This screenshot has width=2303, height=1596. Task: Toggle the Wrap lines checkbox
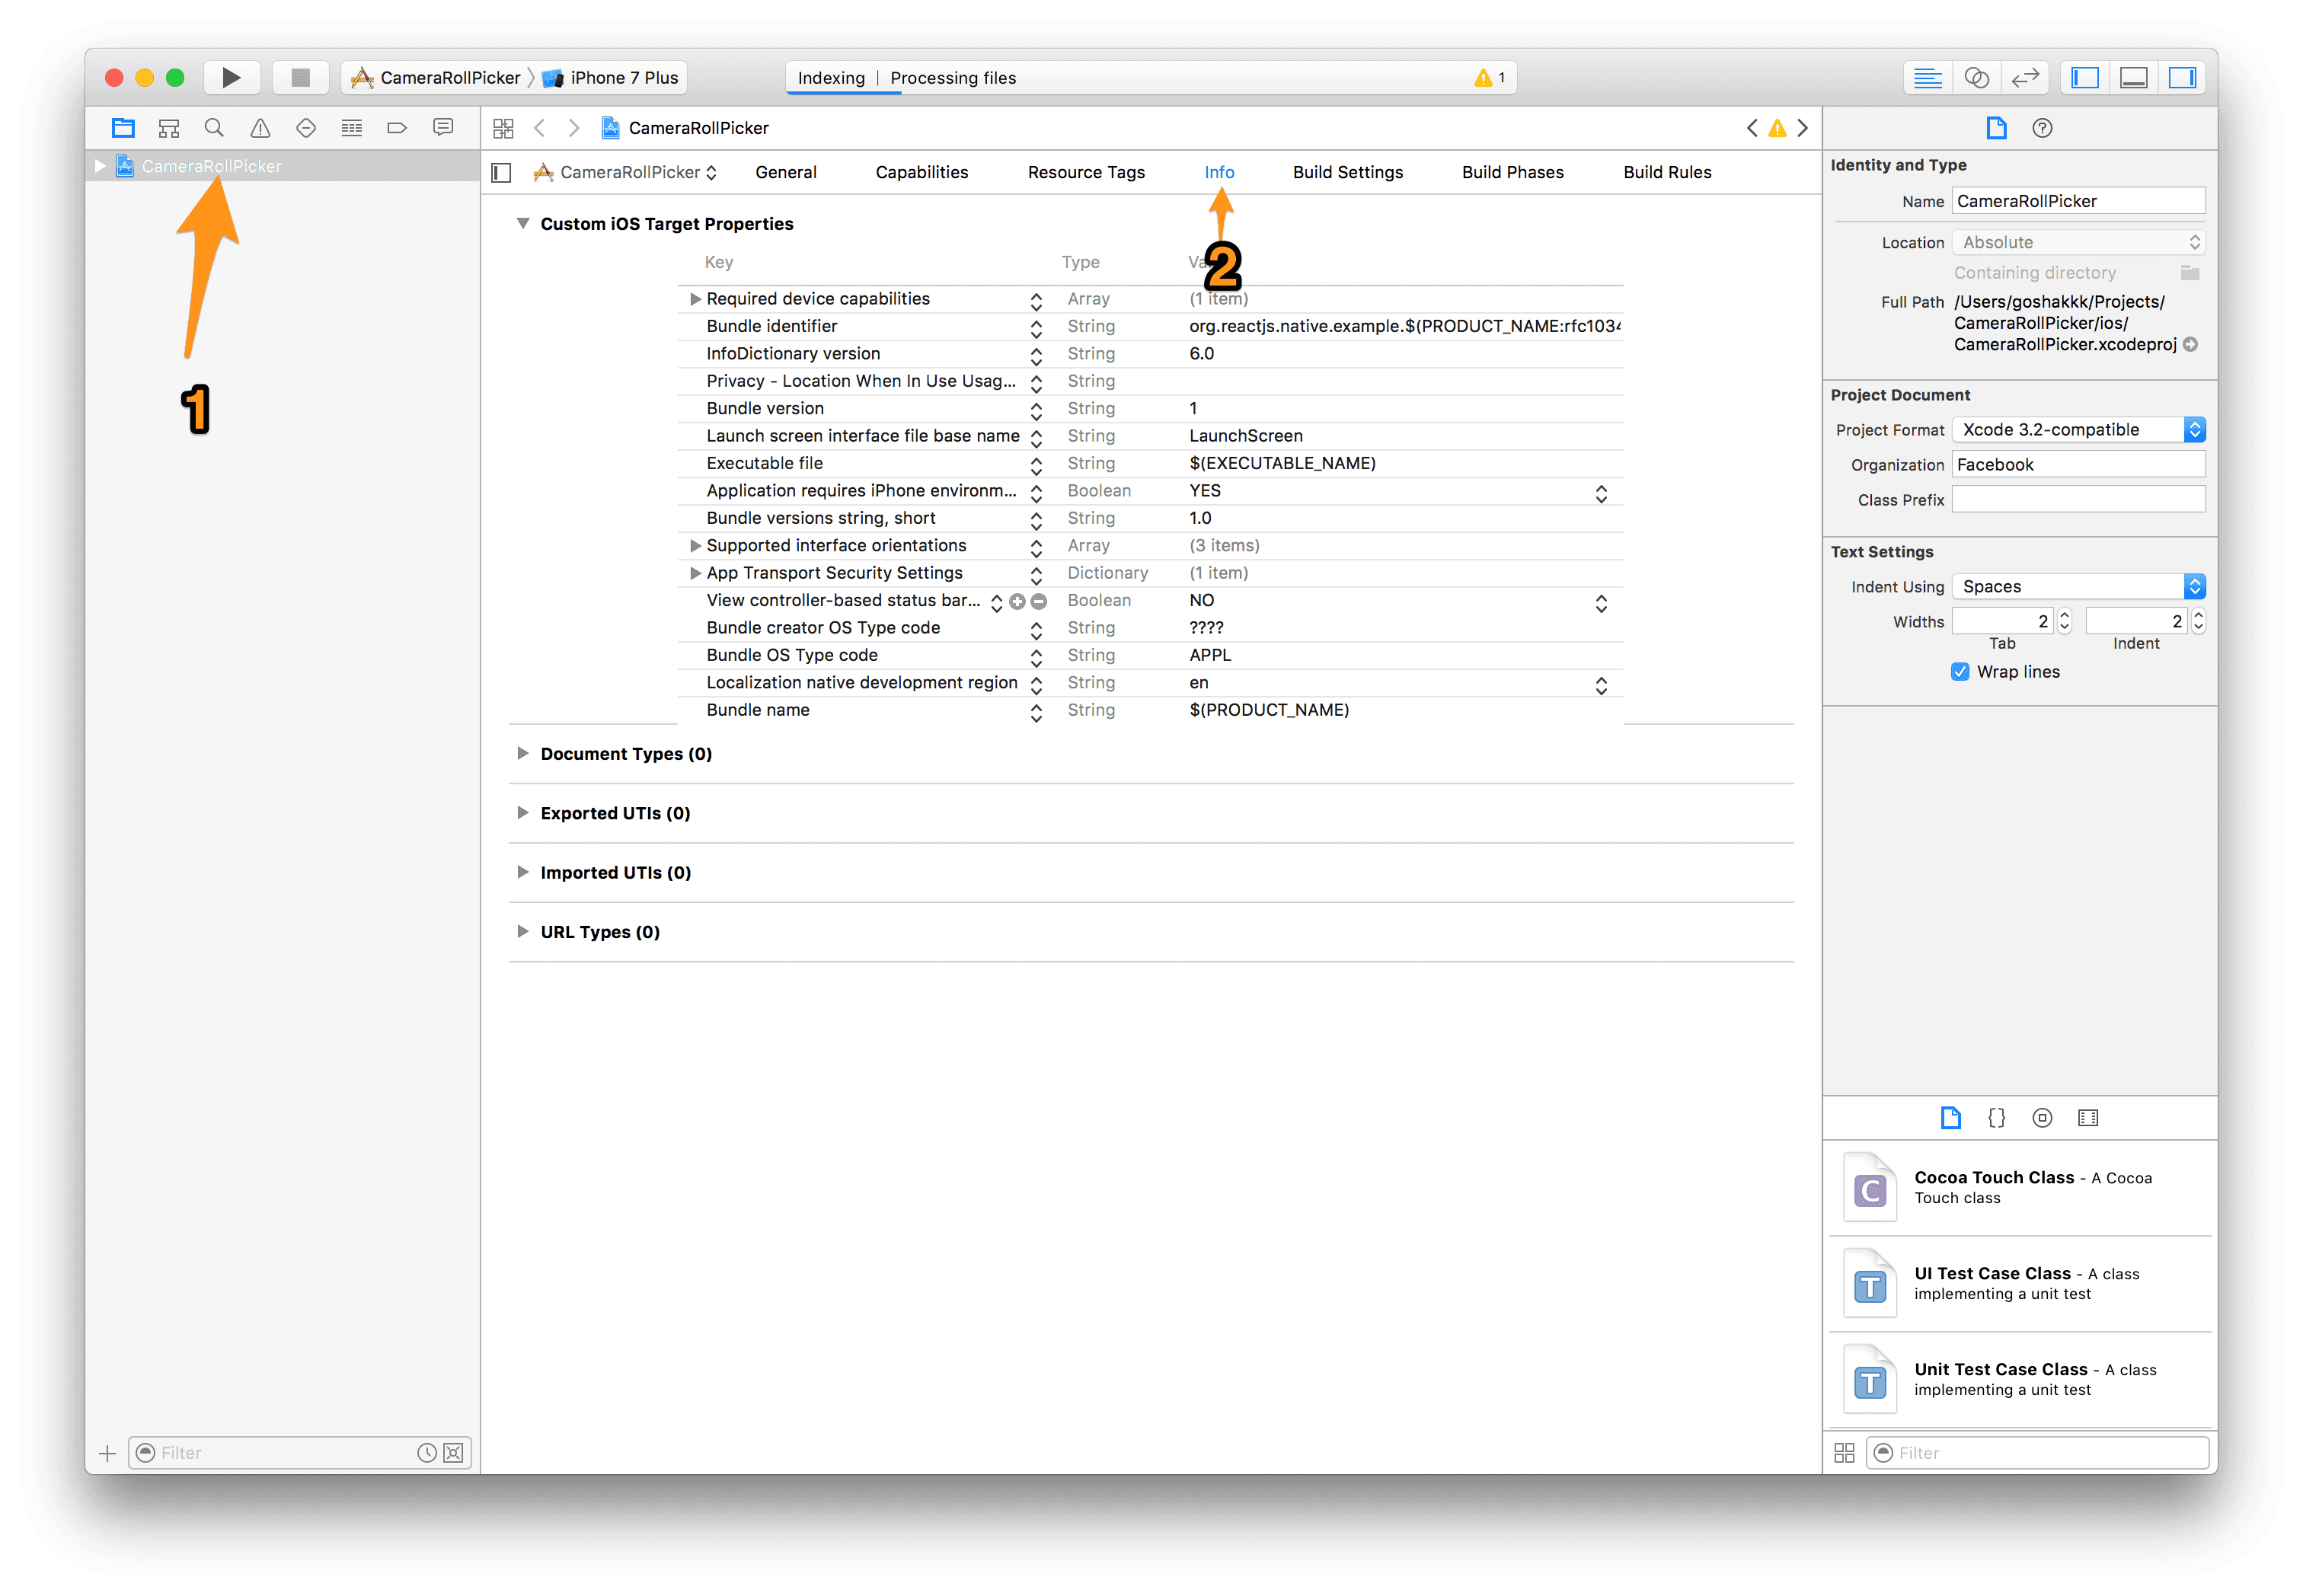tap(1960, 672)
